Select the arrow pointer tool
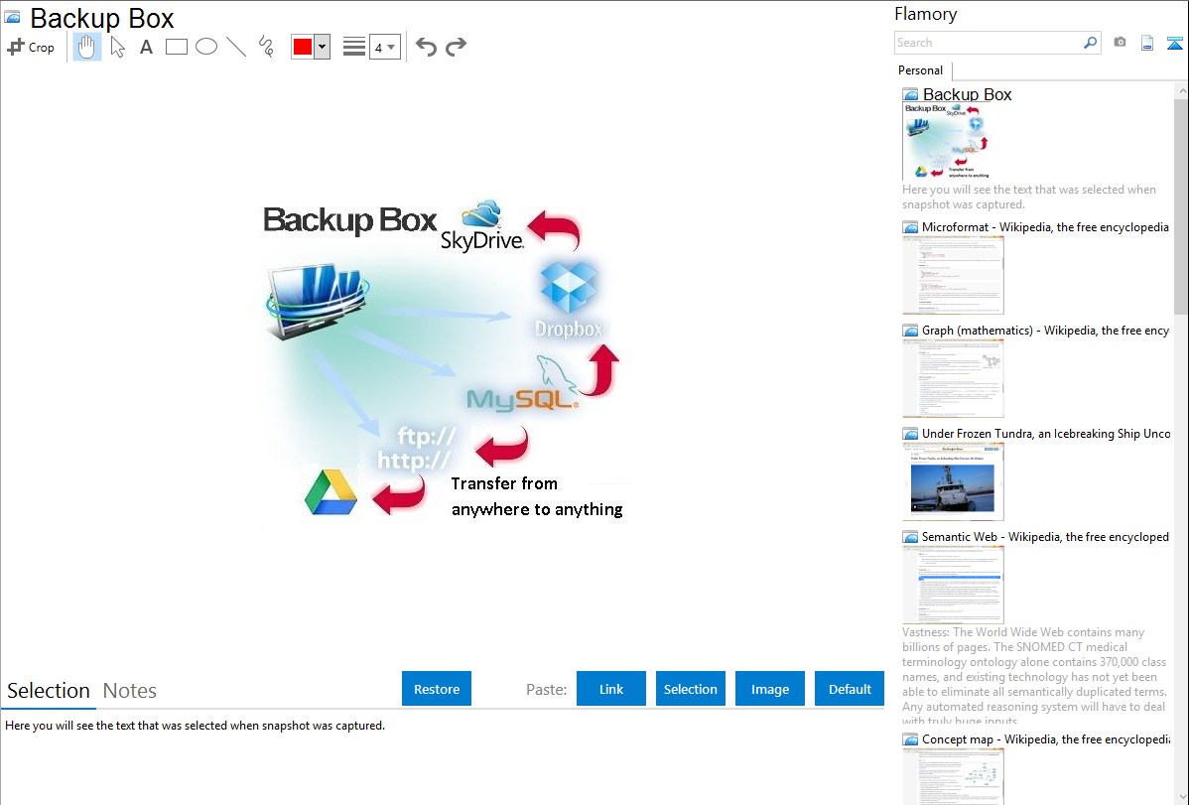Screen dimensions: 1189x805 tap(117, 47)
